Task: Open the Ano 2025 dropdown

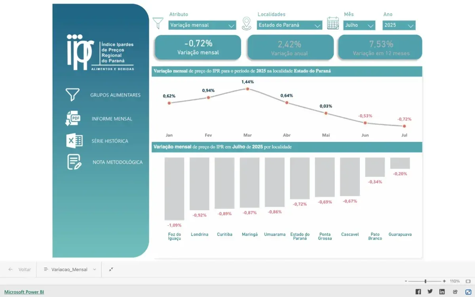Action: click(x=399, y=25)
